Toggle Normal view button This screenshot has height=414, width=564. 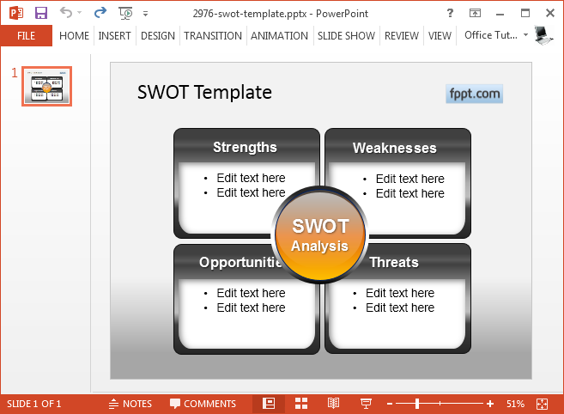click(x=269, y=404)
